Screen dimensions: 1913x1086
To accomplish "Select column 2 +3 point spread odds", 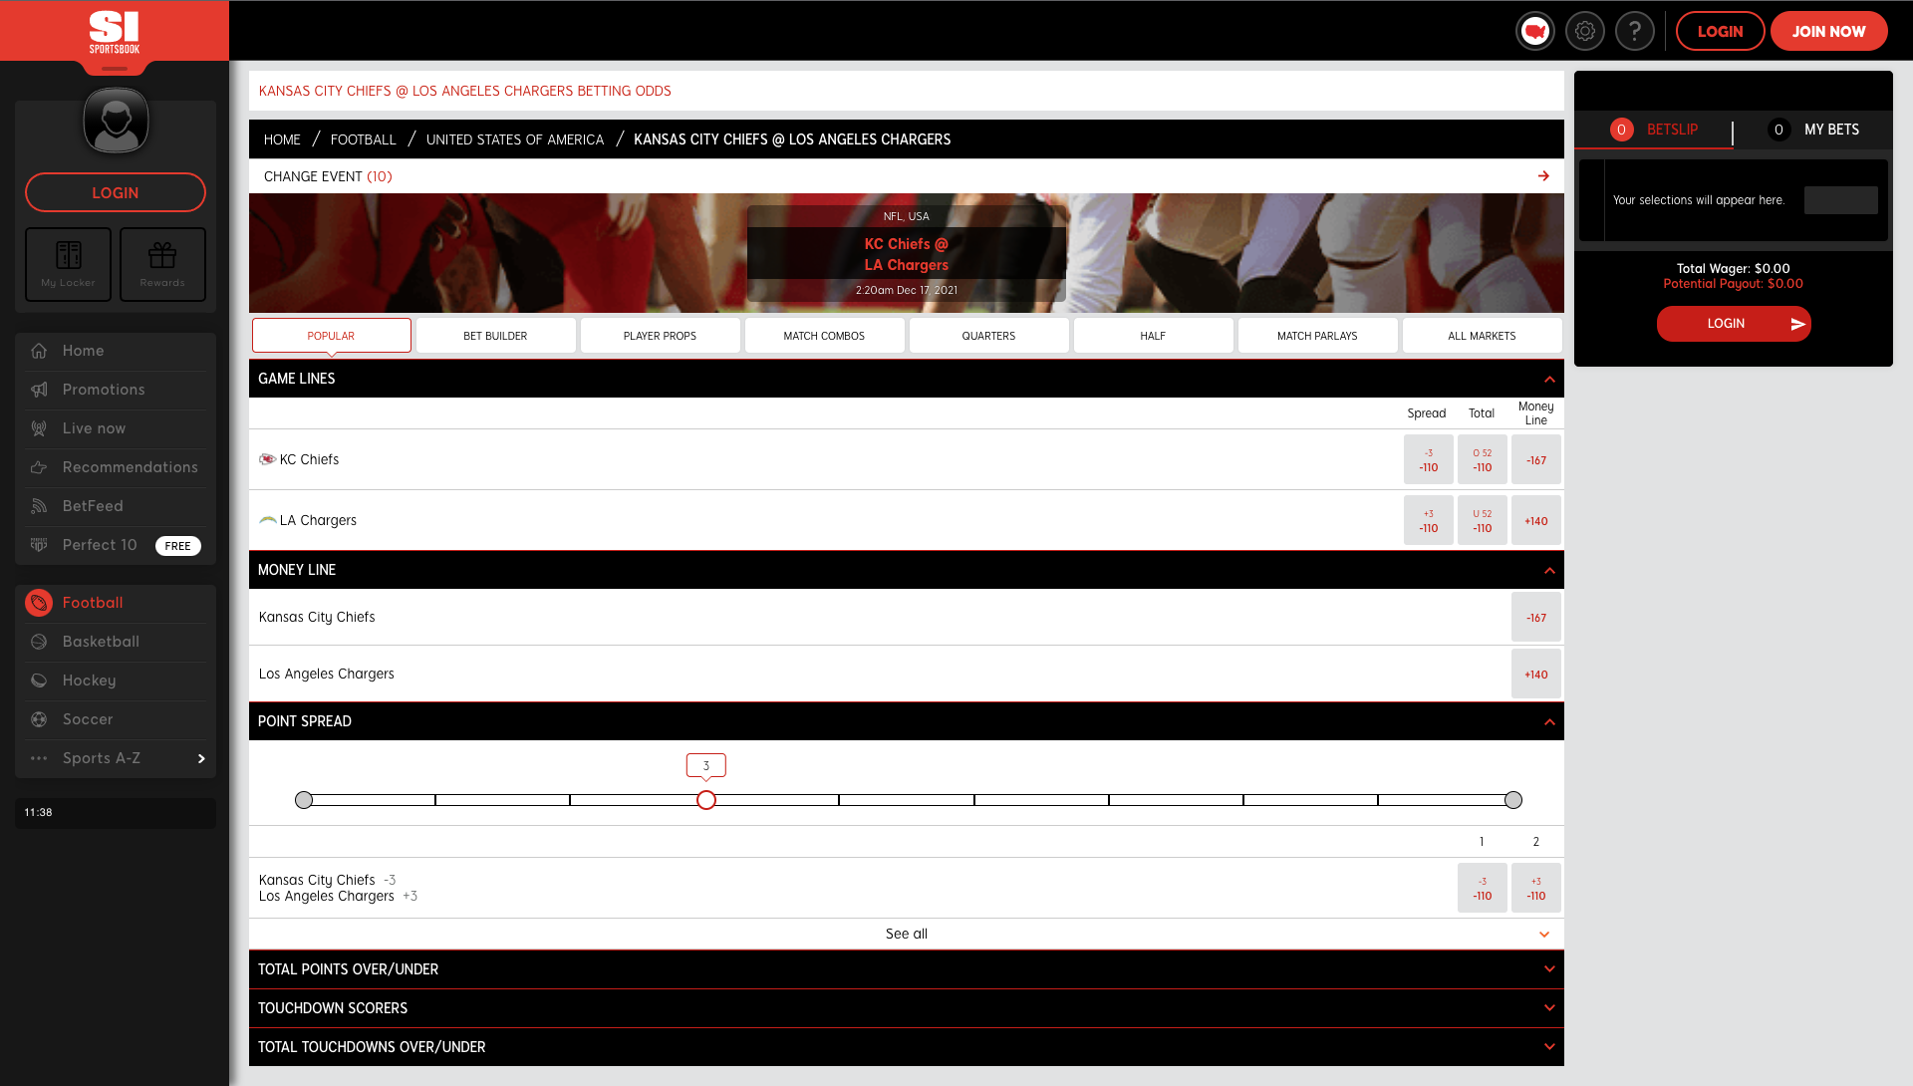I will click(x=1536, y=888).
